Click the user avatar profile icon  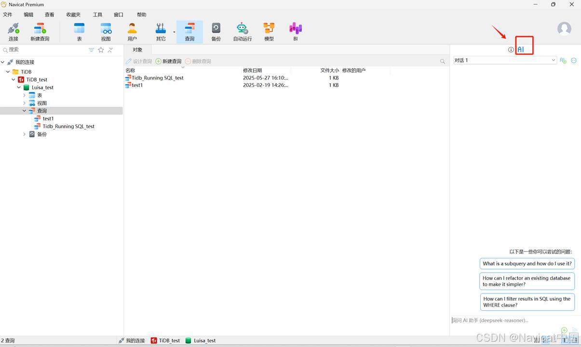[x=564, y=28]
